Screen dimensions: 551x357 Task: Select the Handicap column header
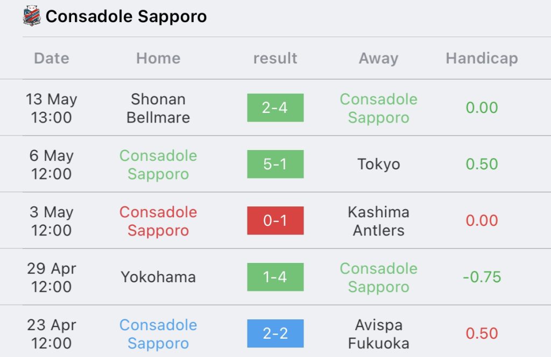pos(482,58)
